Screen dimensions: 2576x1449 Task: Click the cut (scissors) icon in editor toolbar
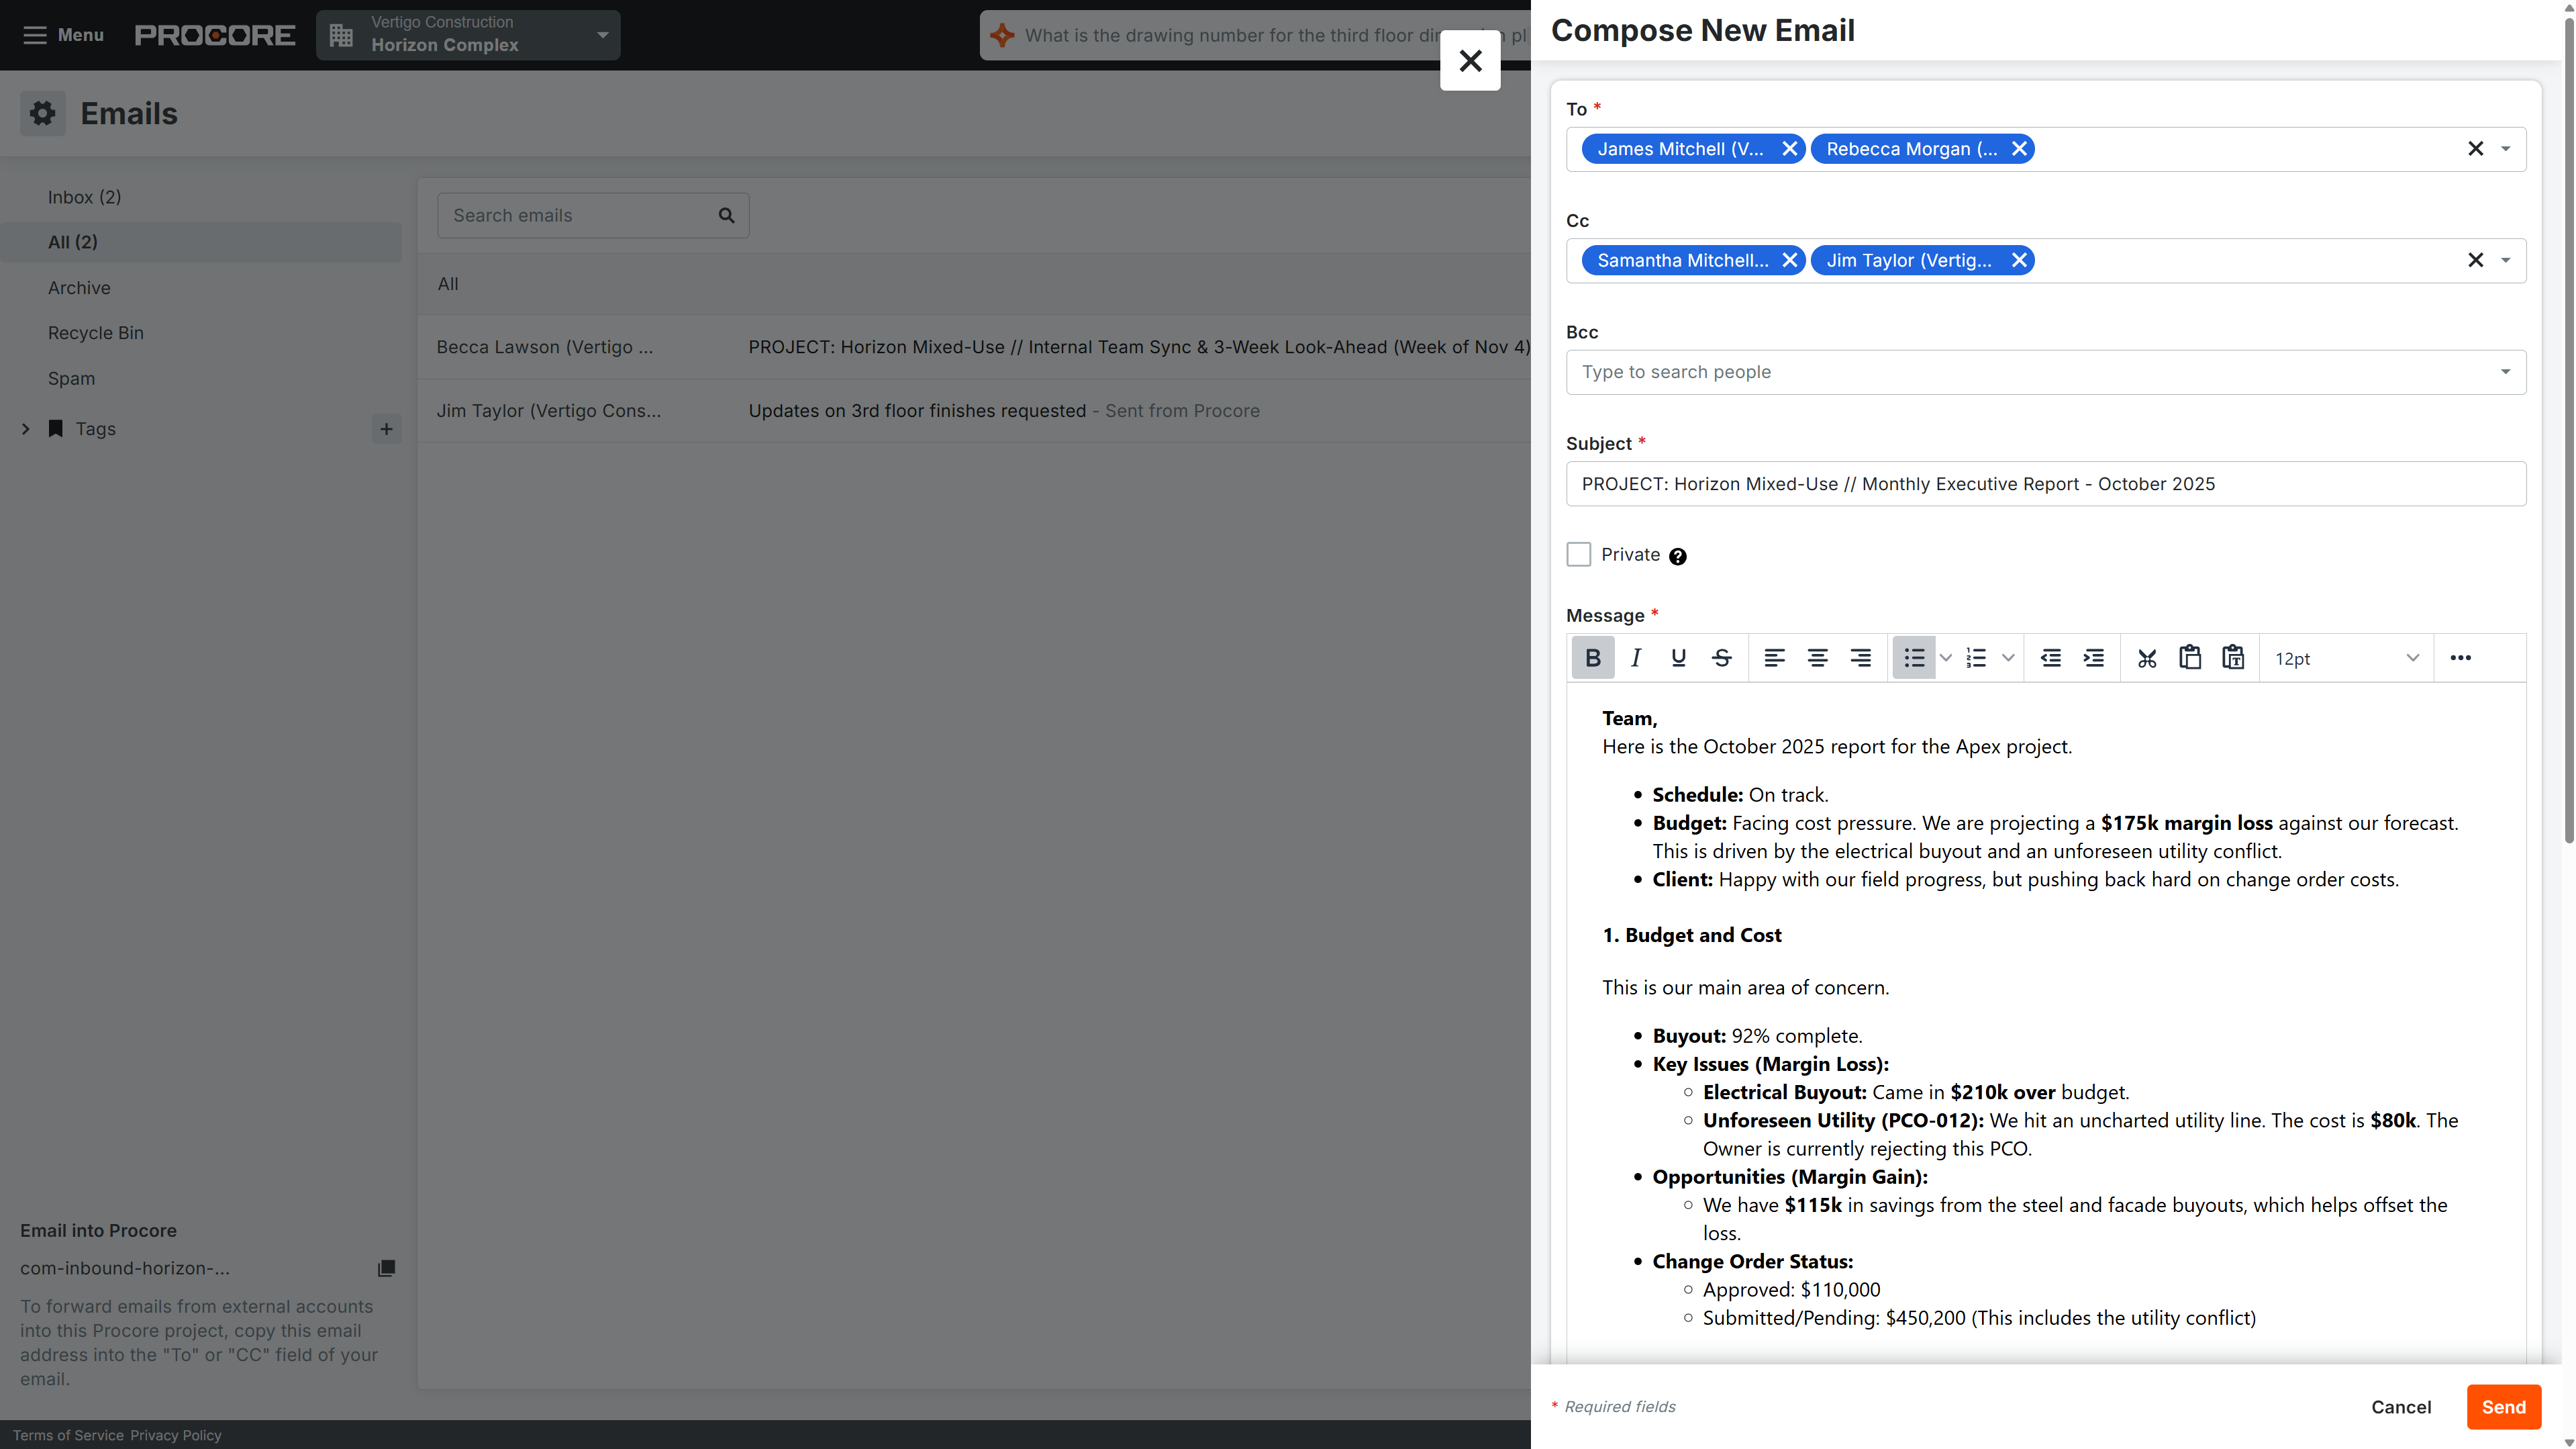(x=2146, y=657)
